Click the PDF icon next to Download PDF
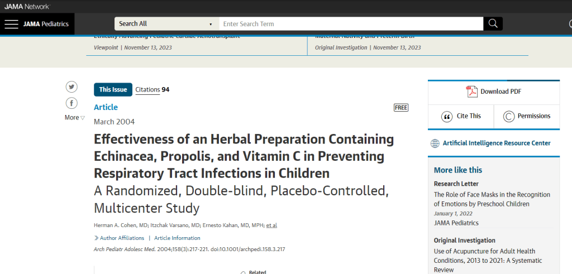The image size is (572, 274). (x=471, y=92)
